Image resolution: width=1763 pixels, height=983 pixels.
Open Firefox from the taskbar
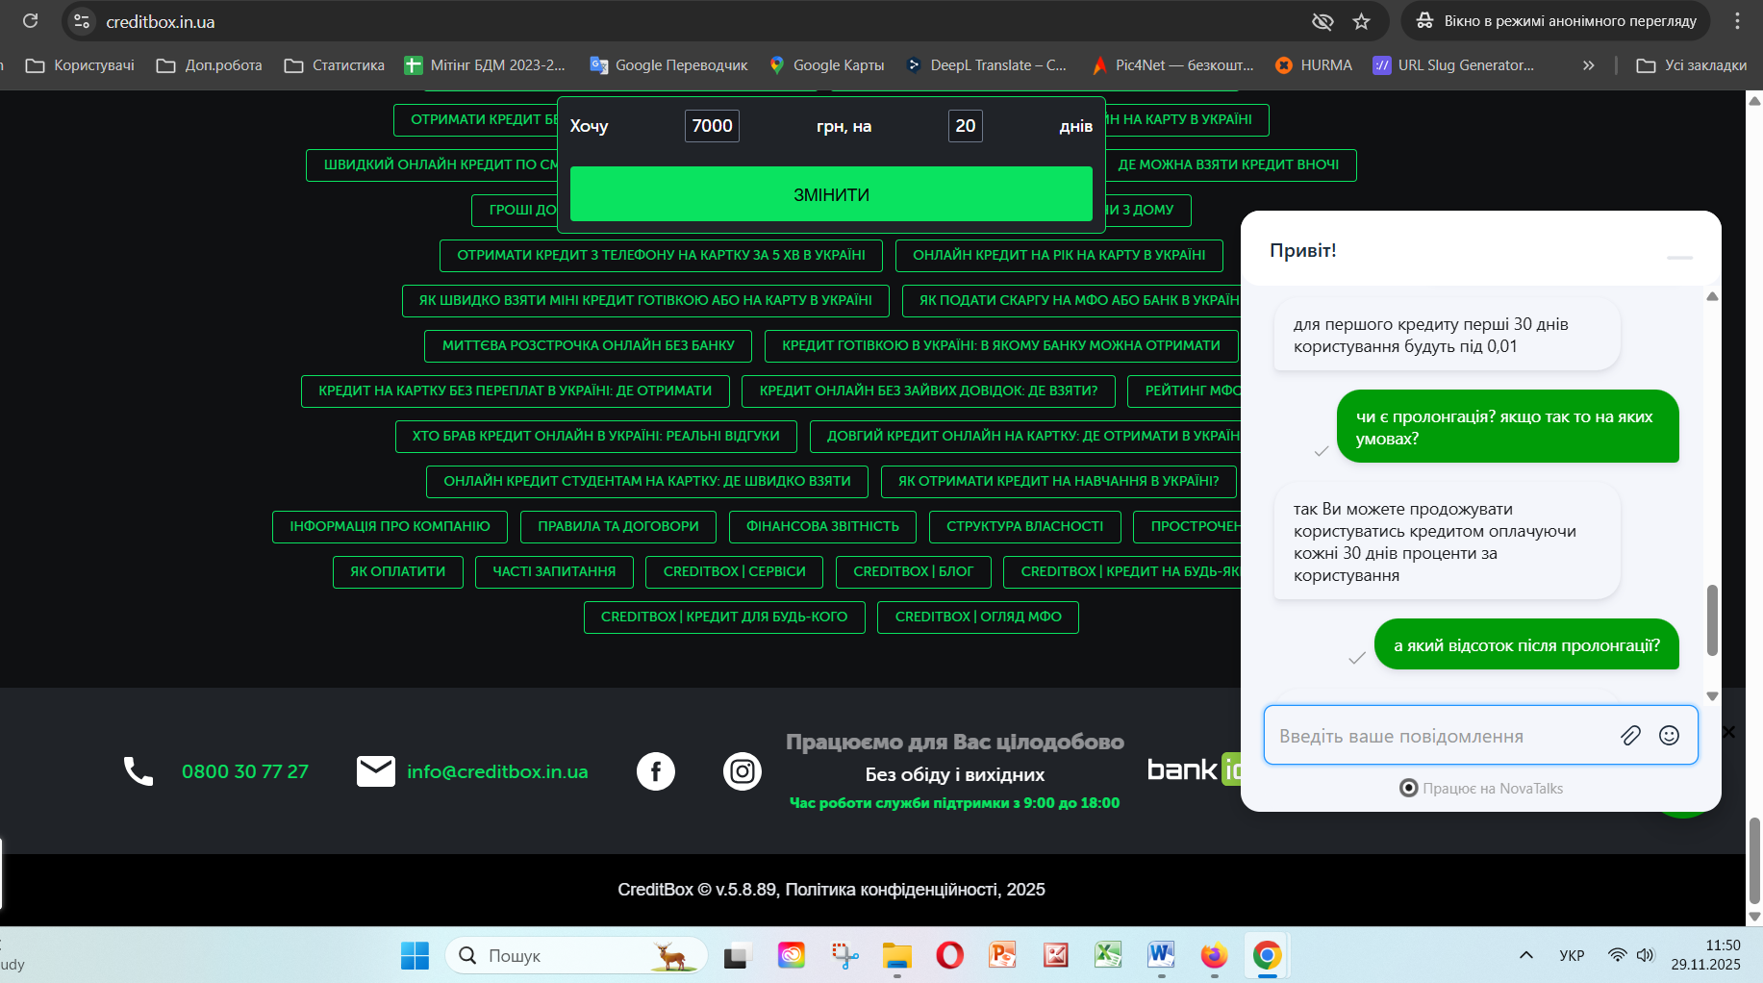coord(1214,955)
